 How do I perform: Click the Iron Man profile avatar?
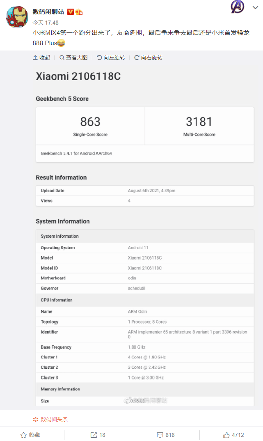[17, 17]
